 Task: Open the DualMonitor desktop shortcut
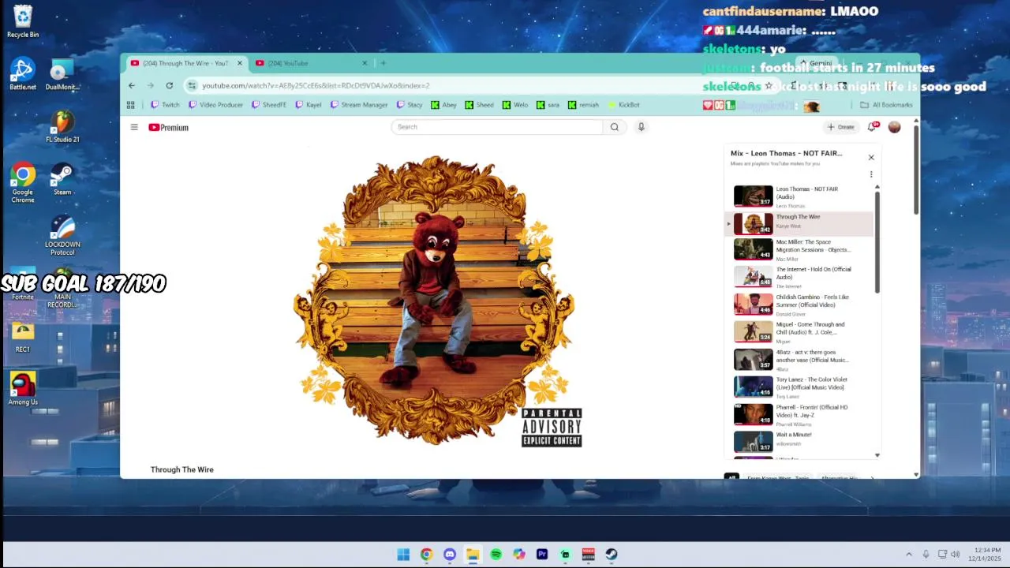click(x=62, y=74)
